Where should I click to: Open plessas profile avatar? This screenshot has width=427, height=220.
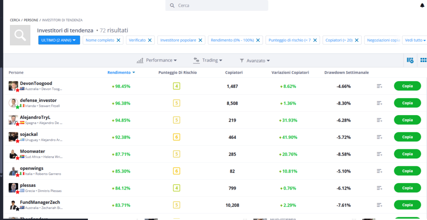(x=13, y=188)
